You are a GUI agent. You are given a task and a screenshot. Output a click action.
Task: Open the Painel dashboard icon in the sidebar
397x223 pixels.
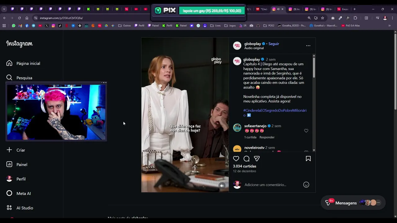(x=9, y=164)
